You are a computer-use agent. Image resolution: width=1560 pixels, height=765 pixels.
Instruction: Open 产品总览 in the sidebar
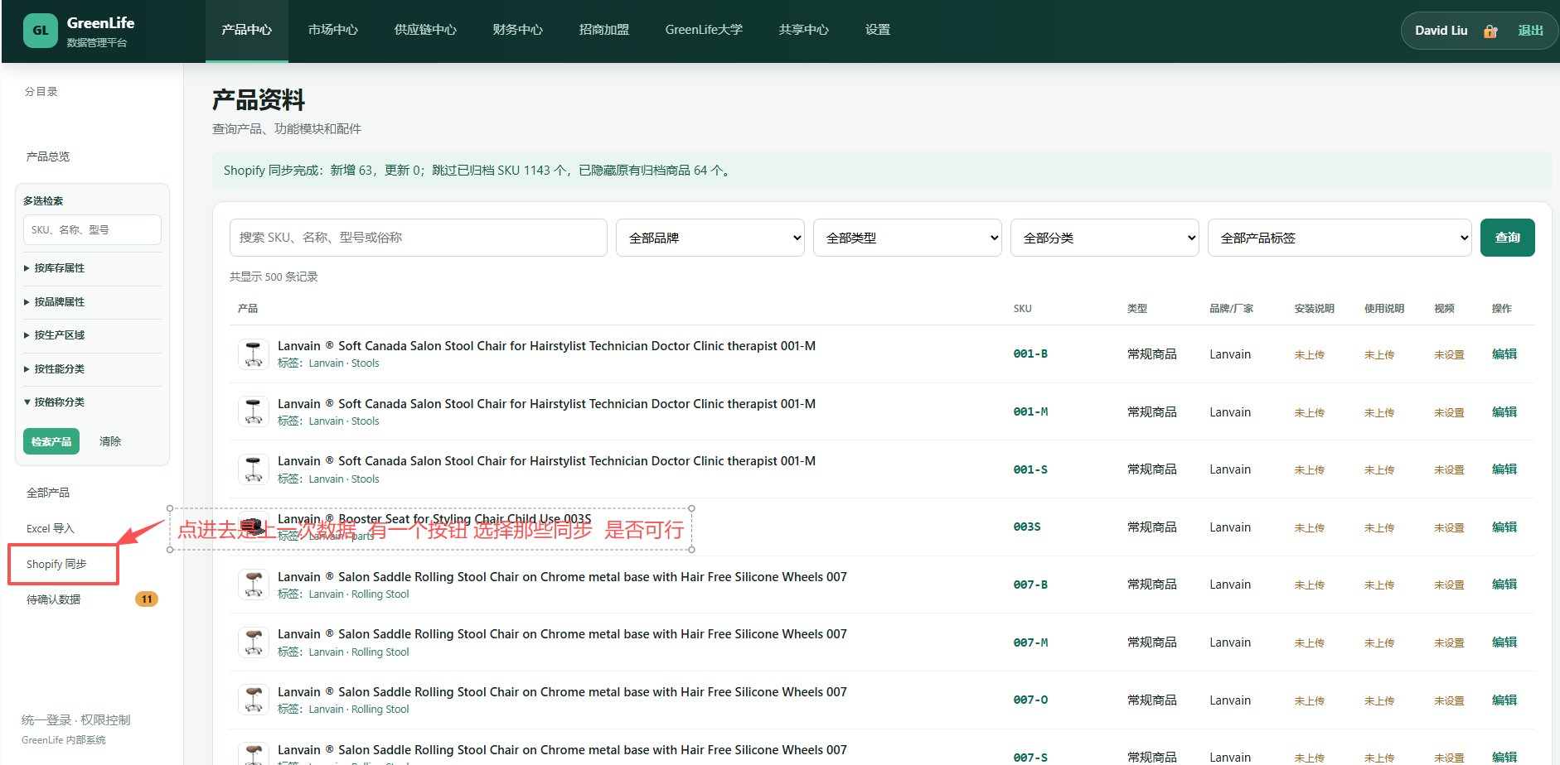point(48,156)
